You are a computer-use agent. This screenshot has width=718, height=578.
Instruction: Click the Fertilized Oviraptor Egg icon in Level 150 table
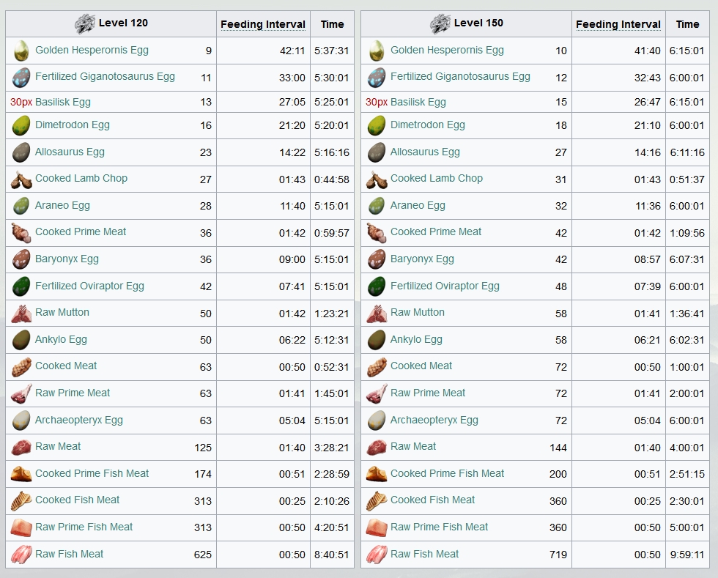(377, 286)
